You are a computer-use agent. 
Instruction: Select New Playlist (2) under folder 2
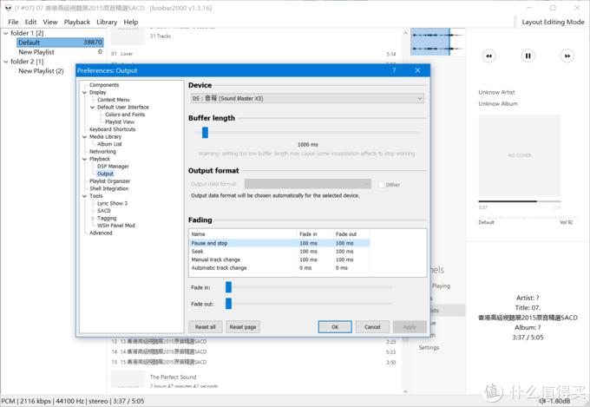(41, 71)
